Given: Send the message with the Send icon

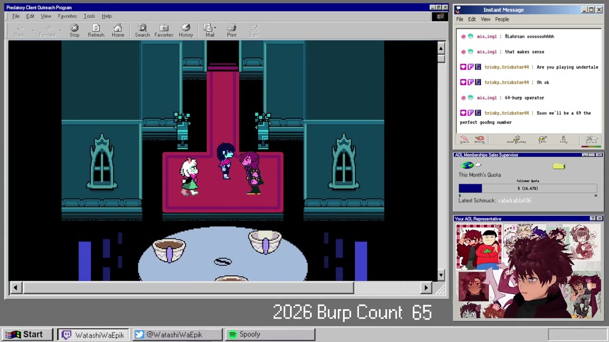Looking at the screenshot, I should click(x=591, y=140).
